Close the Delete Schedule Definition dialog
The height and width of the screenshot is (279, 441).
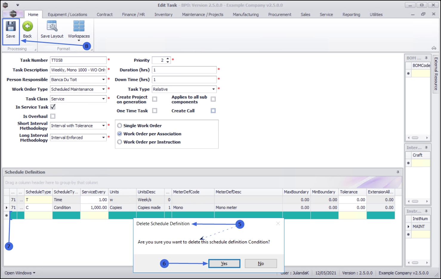(278, 223)
